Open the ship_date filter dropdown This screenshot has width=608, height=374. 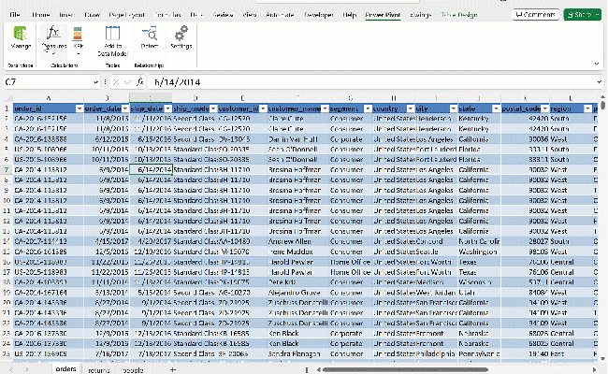[x=167, y=108]
